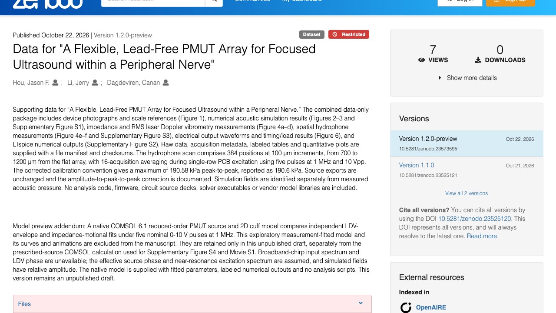Collapse the Files section chevron
Viewport: 556px width, 313px height.
point(361,303)
